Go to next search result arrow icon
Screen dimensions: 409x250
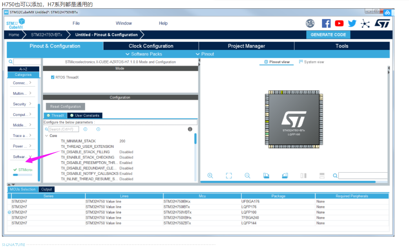coord(99,129)
